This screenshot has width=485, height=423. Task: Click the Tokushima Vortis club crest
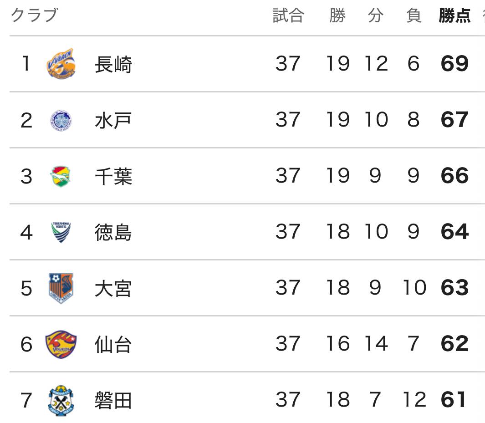pyautogui.click(x=61, y=232)
